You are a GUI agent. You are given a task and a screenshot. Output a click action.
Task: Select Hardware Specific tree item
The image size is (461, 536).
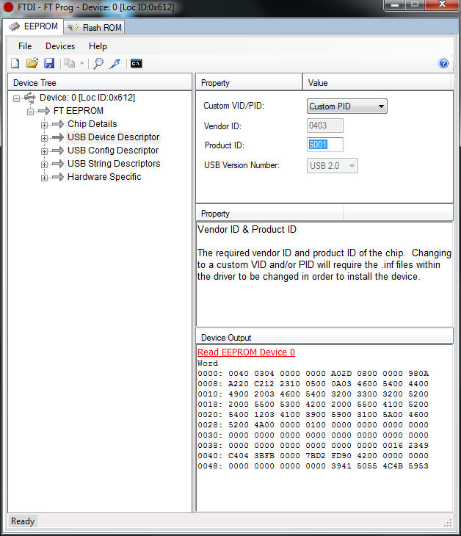click(x=104, y=177)
